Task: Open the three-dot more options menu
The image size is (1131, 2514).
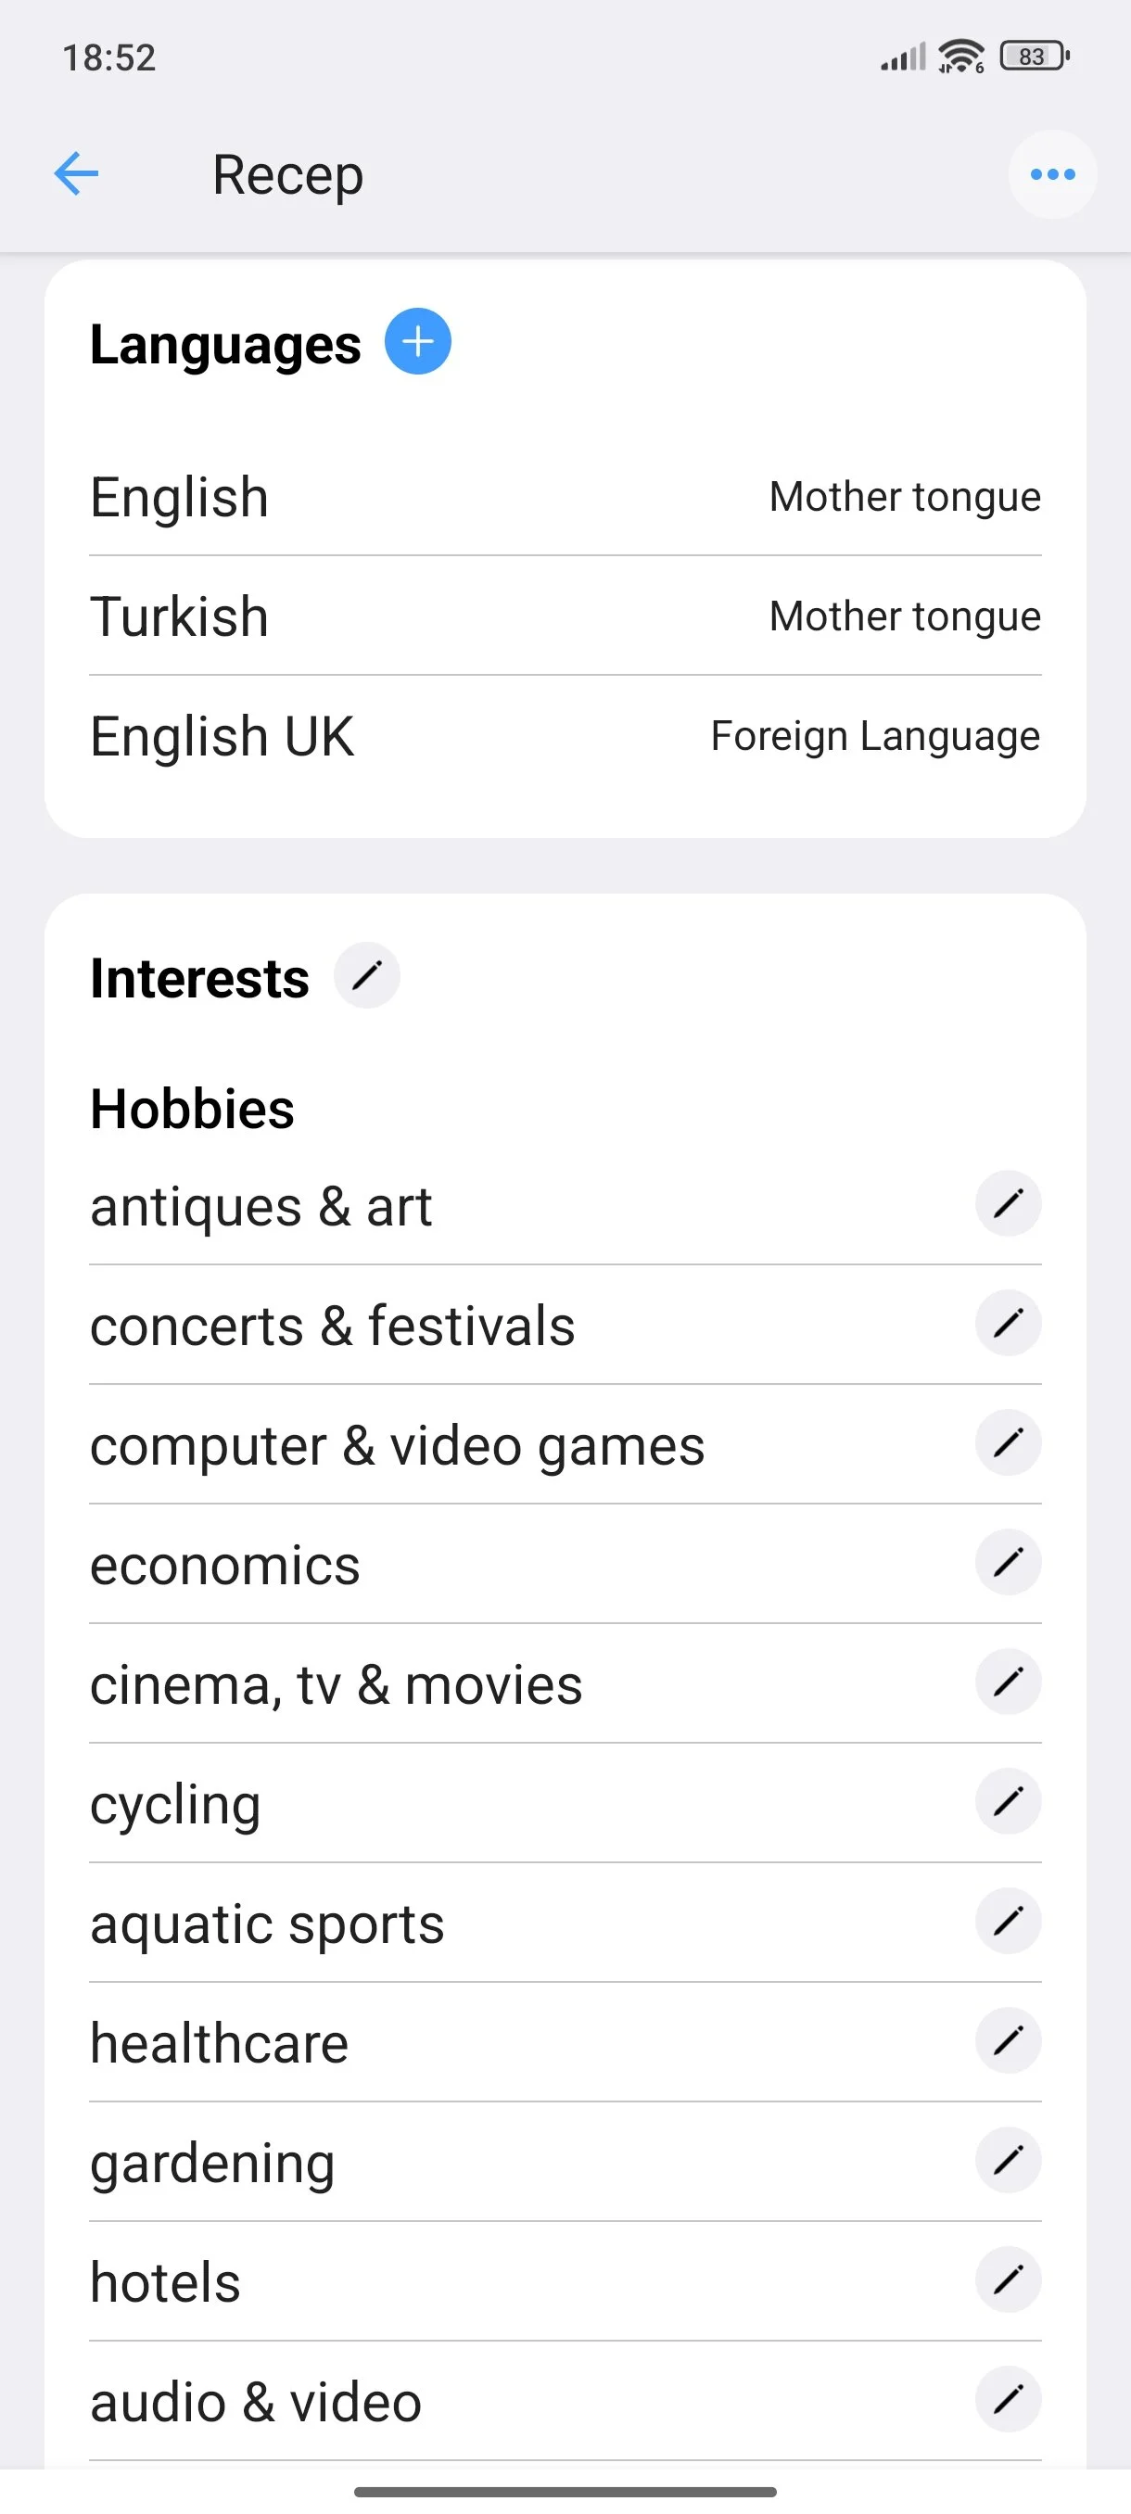Action: [1052, 174]
